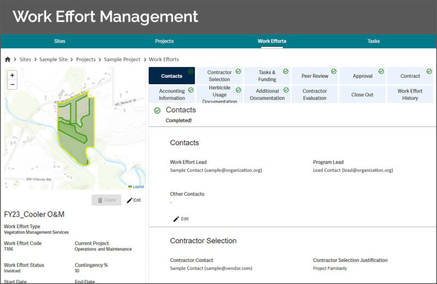Zoom out on the map

(x=13, y=84)
